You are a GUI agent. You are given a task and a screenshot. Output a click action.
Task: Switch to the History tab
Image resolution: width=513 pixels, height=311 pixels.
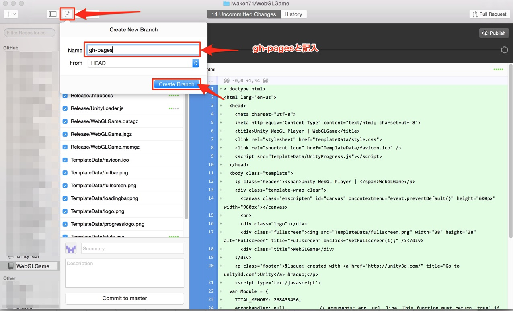(x=293, y=14)
